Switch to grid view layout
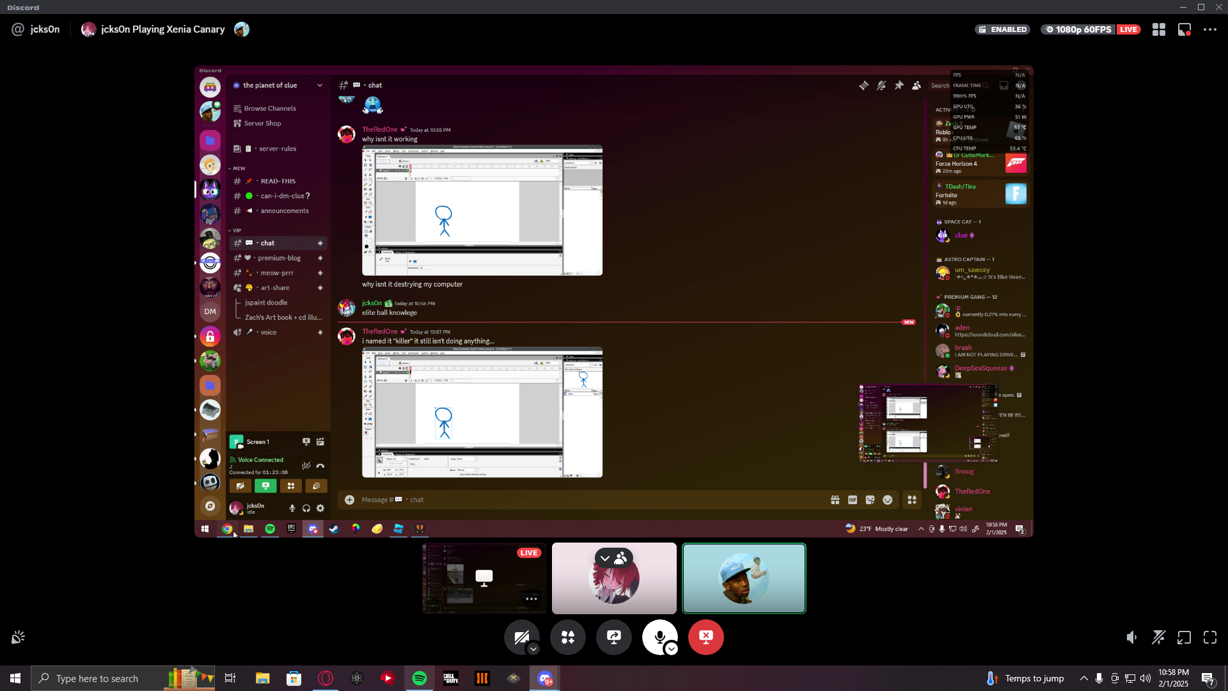The height and width of the screenshot is (691, 1228). (1158, 29)
